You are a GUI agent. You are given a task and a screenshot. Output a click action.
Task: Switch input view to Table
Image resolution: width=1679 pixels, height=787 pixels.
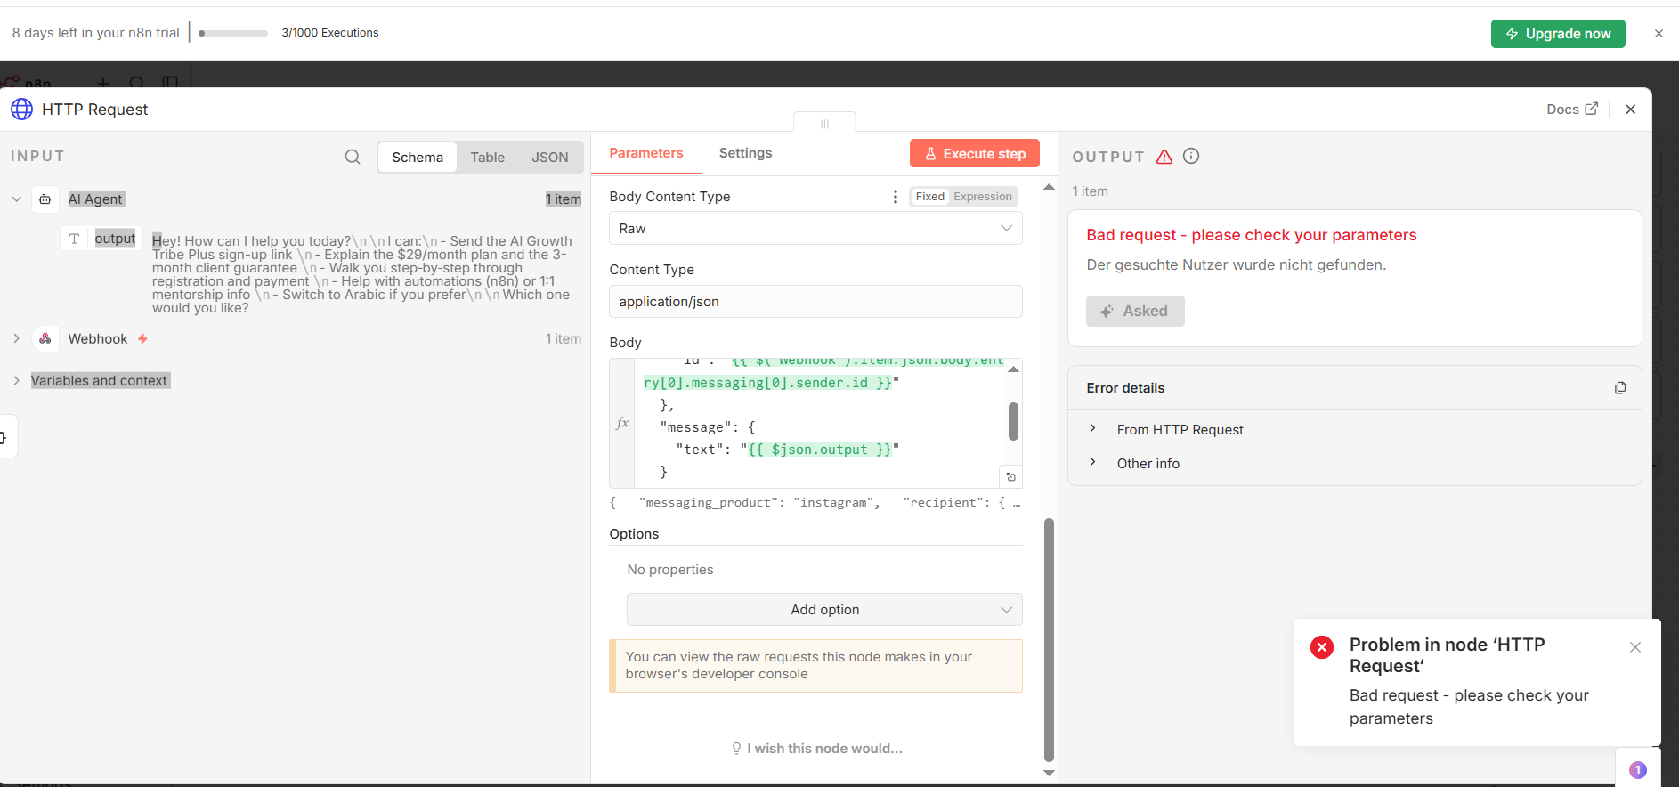(x=487, y=158)
